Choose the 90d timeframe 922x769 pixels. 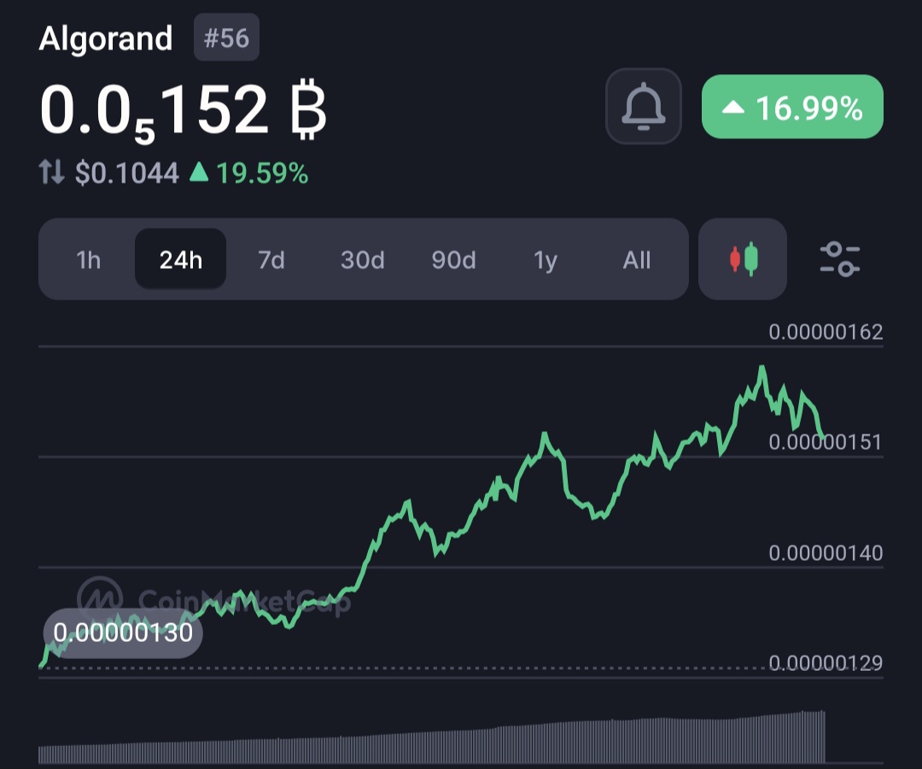tap(453, 259)
